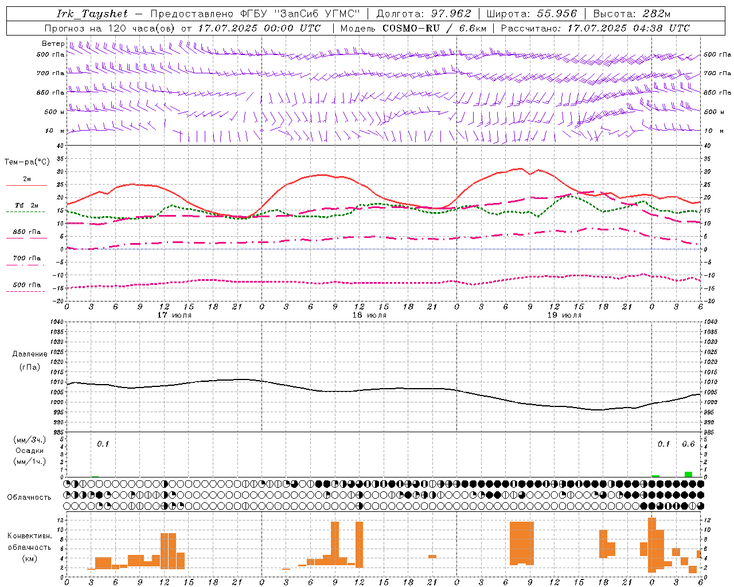734x587 pixels.
Task: Click the Облачность cloudiness row label
Action: tap(29, 498)
